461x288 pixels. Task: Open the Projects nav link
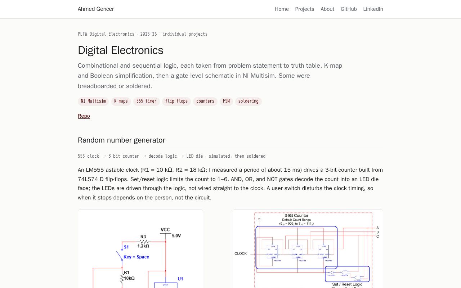(x=305, y=9)
